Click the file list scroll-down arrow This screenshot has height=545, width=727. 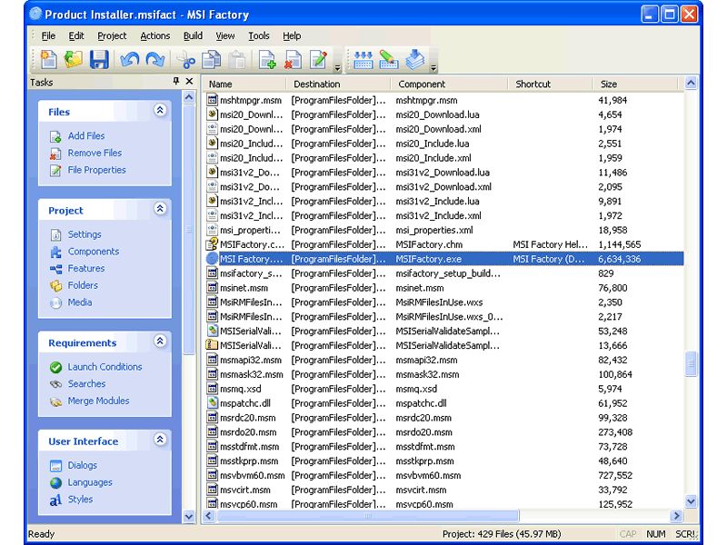(x=691, y=501)
